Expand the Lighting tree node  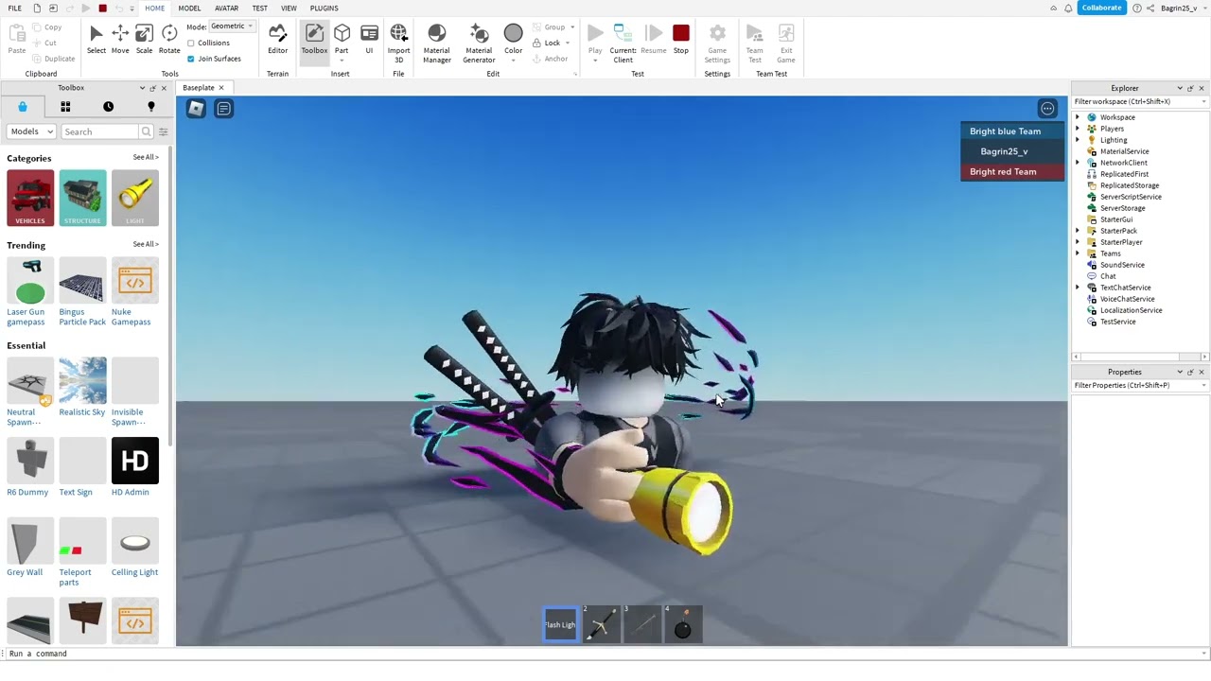click(x=1078, y=140)
